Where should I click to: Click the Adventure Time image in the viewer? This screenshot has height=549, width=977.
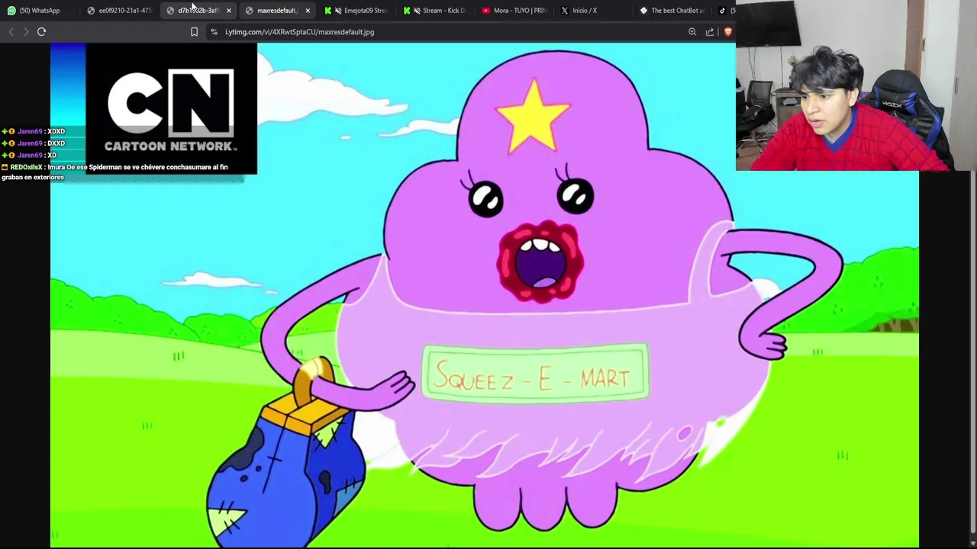(x=485, y=295)
